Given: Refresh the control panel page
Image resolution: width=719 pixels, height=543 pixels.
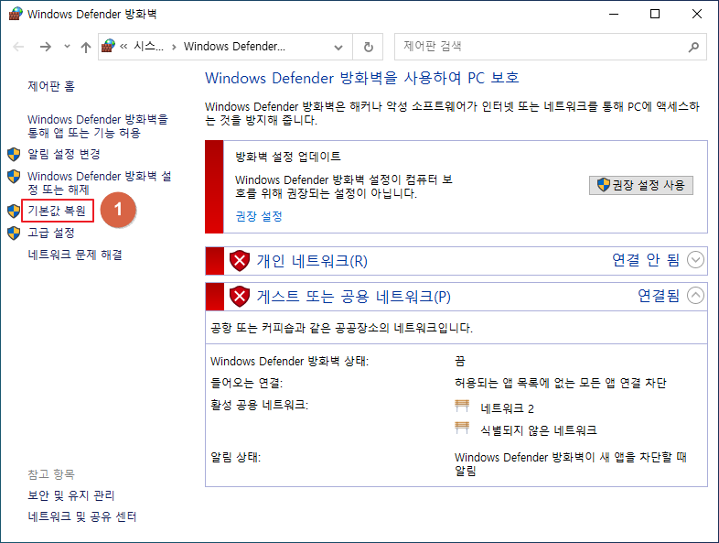Looking at the screenshot, I should point(369,47).
